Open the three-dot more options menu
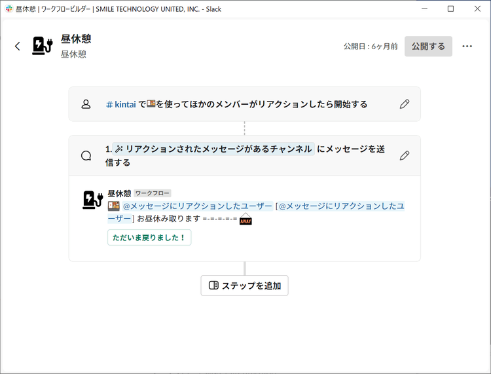This screenshot has height=374, width=491. (467, 47)
